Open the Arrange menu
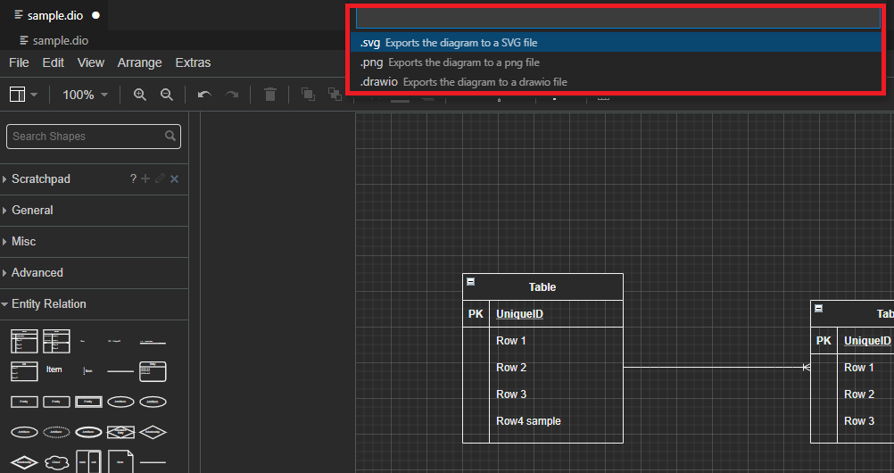 pyautogui.click(x=139, y=62)
